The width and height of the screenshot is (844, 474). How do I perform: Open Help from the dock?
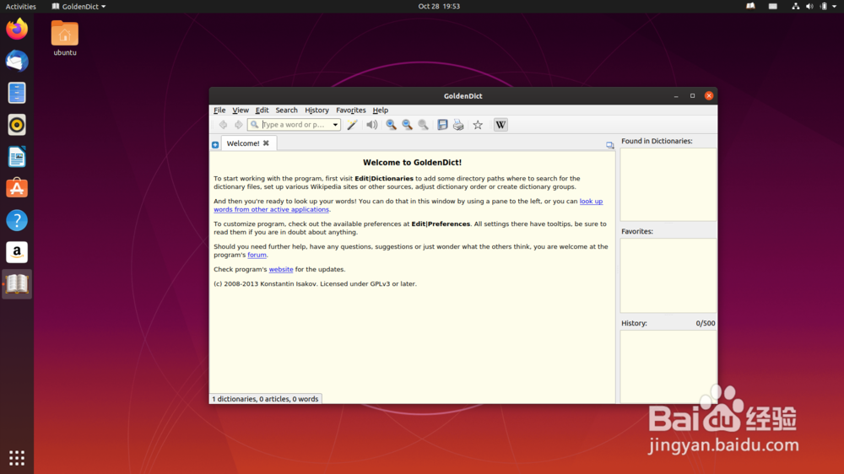17,220
